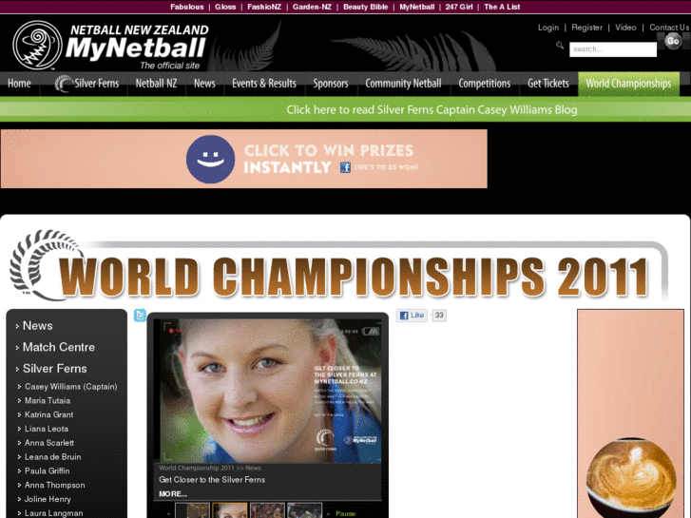Expand the News sidebar section
This screenshot has width=691, height=518.
click(x=37, y=326)
